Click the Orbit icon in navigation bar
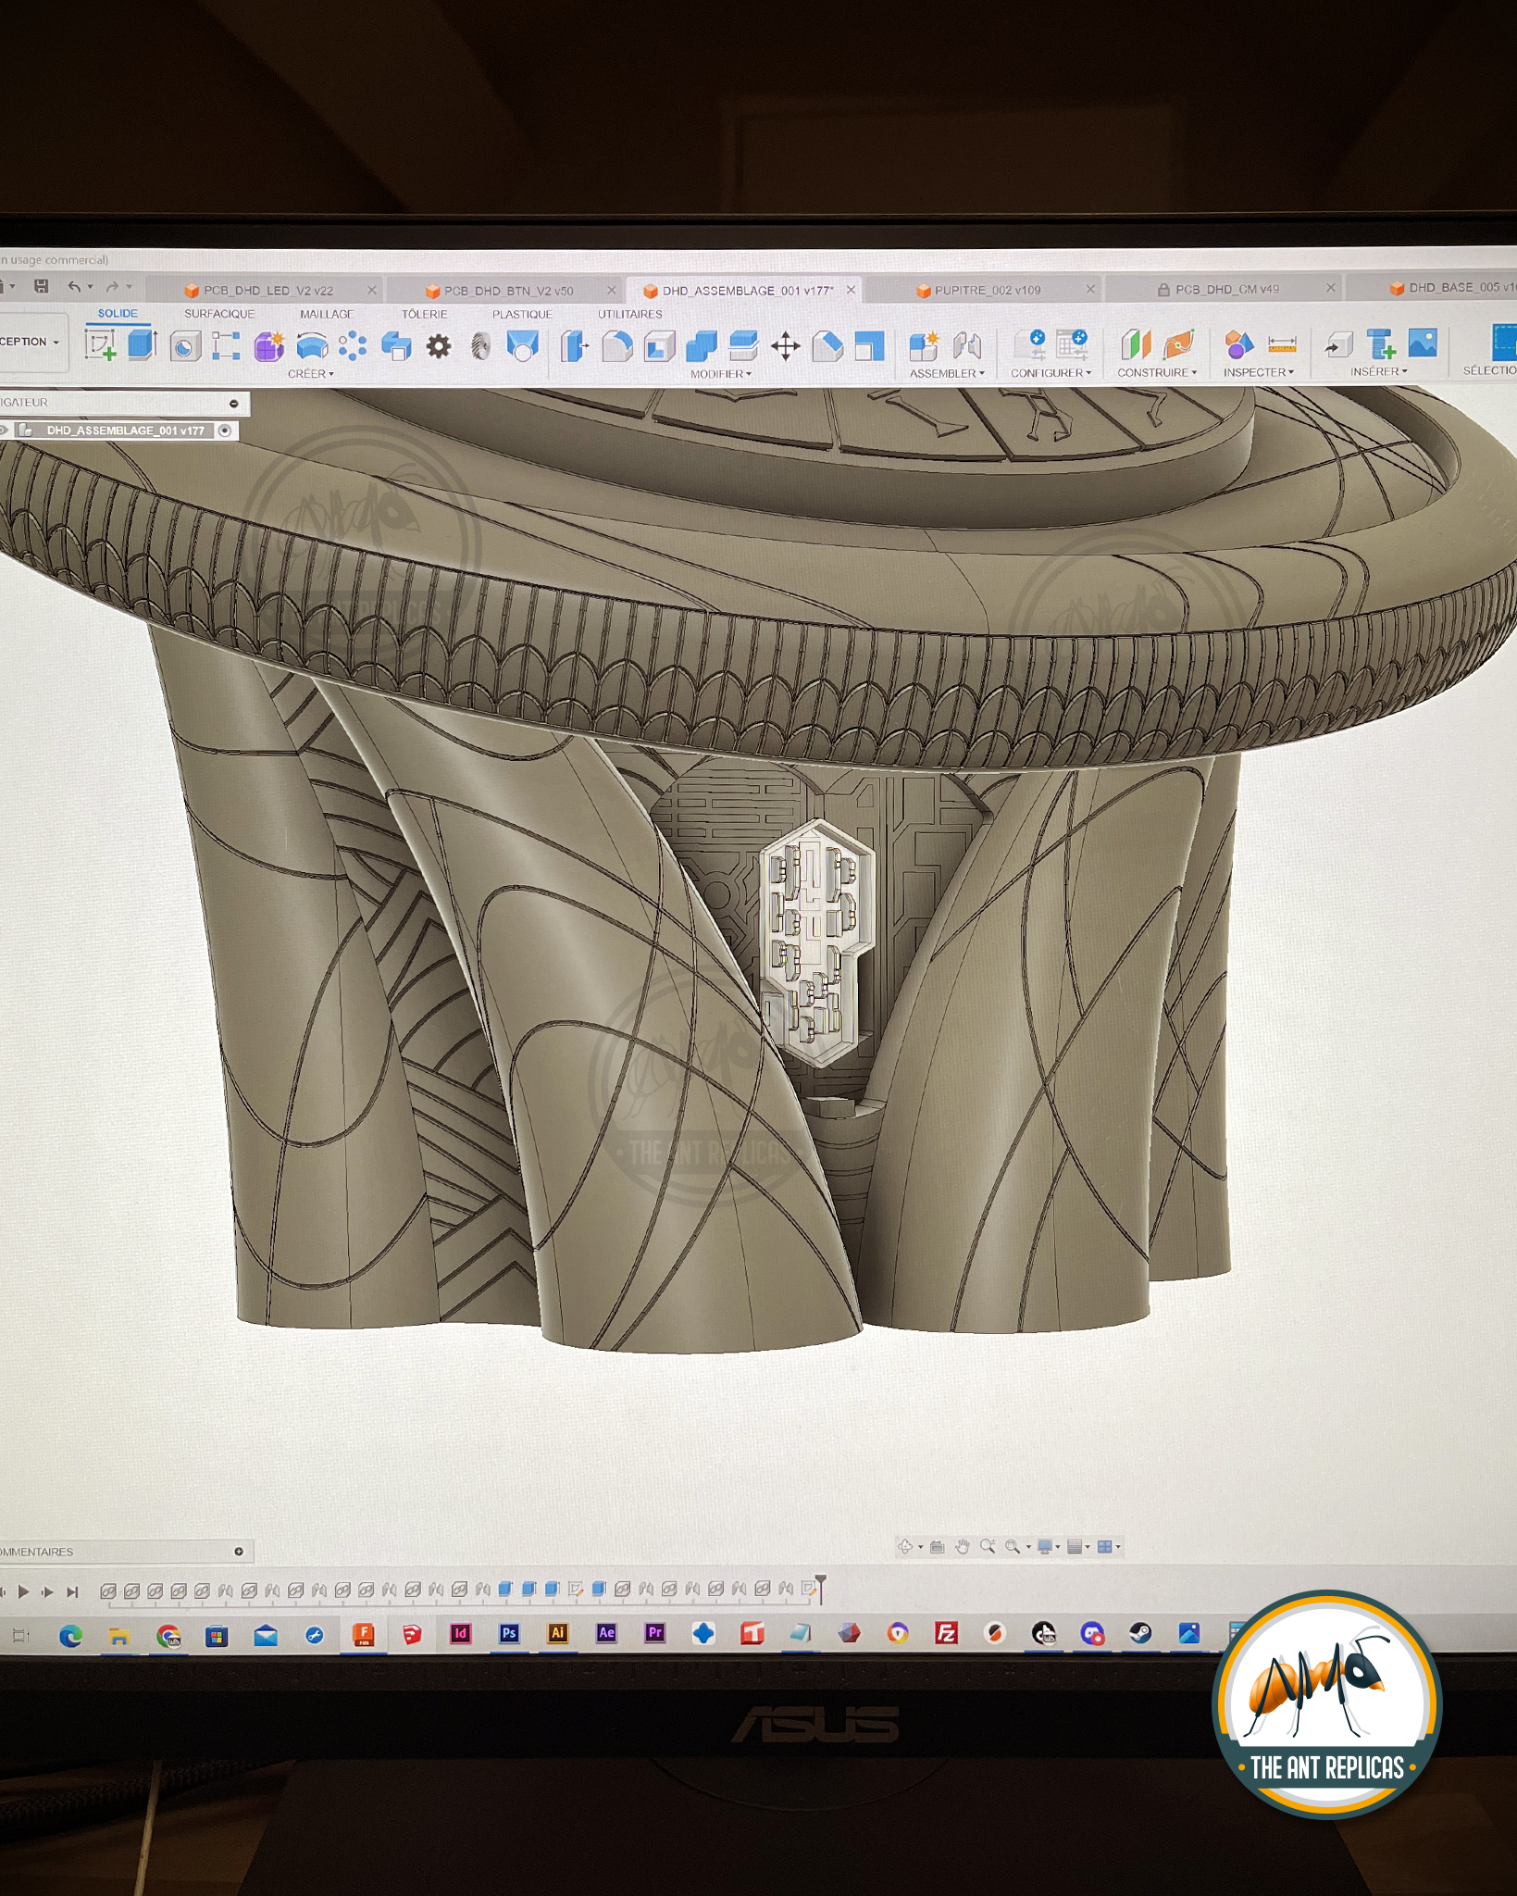The image size is (1517, 1896). click(906, 1546)
